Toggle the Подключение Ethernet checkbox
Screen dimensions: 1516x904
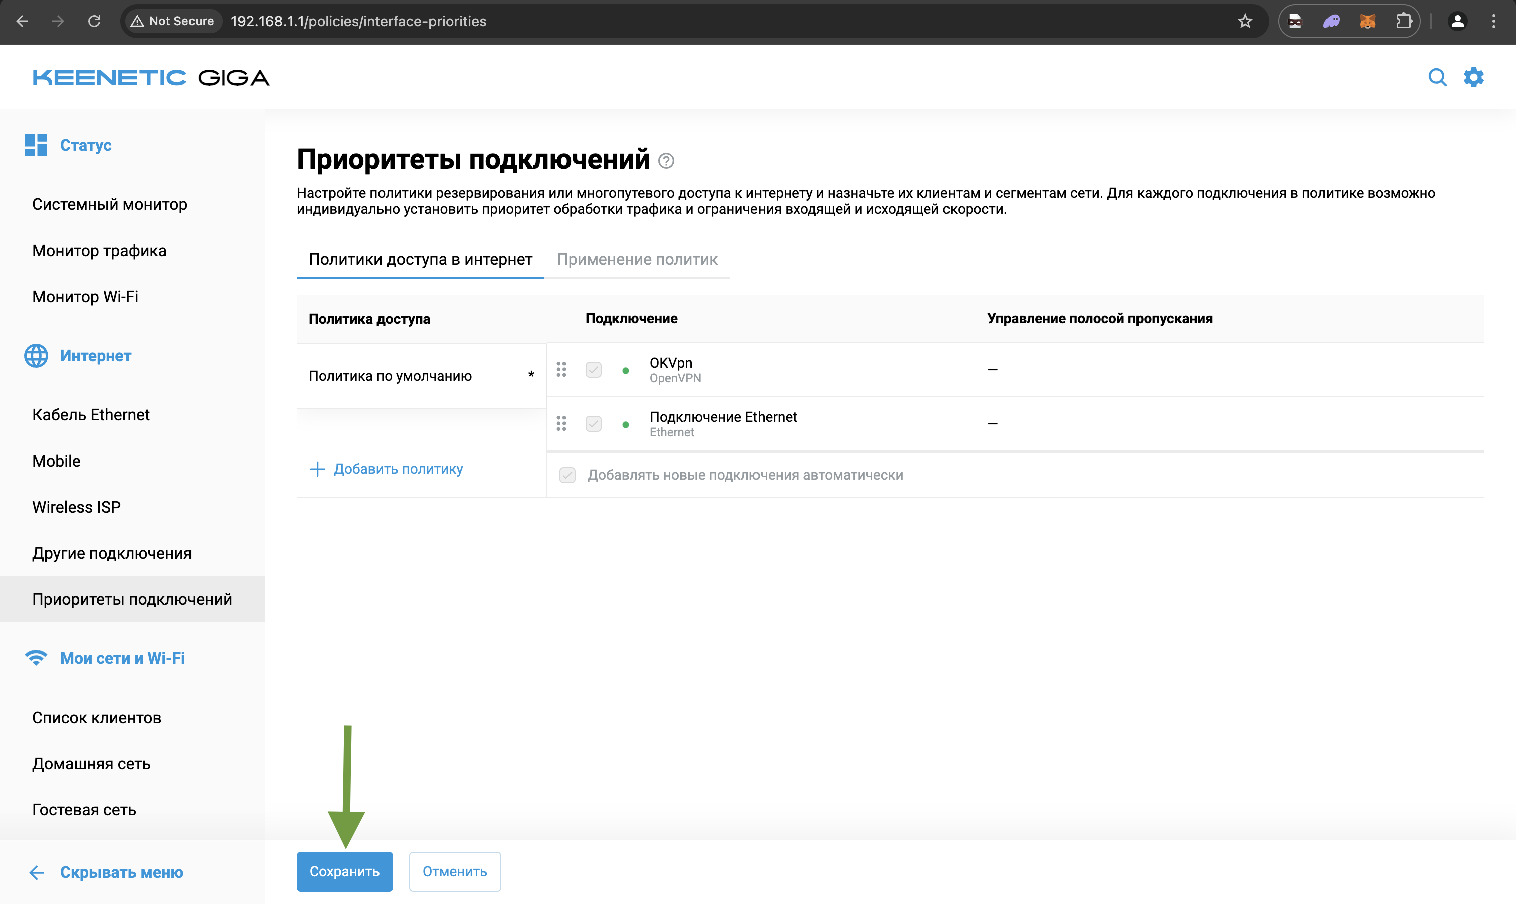coord(593,424)
